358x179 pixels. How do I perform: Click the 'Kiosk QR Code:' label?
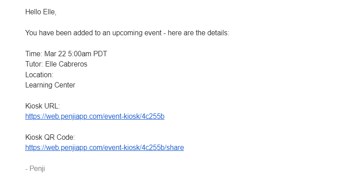pyautogui.click(x=50, y=137)
